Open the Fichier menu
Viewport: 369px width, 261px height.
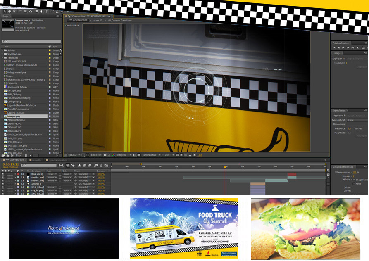tap(5, 7)
